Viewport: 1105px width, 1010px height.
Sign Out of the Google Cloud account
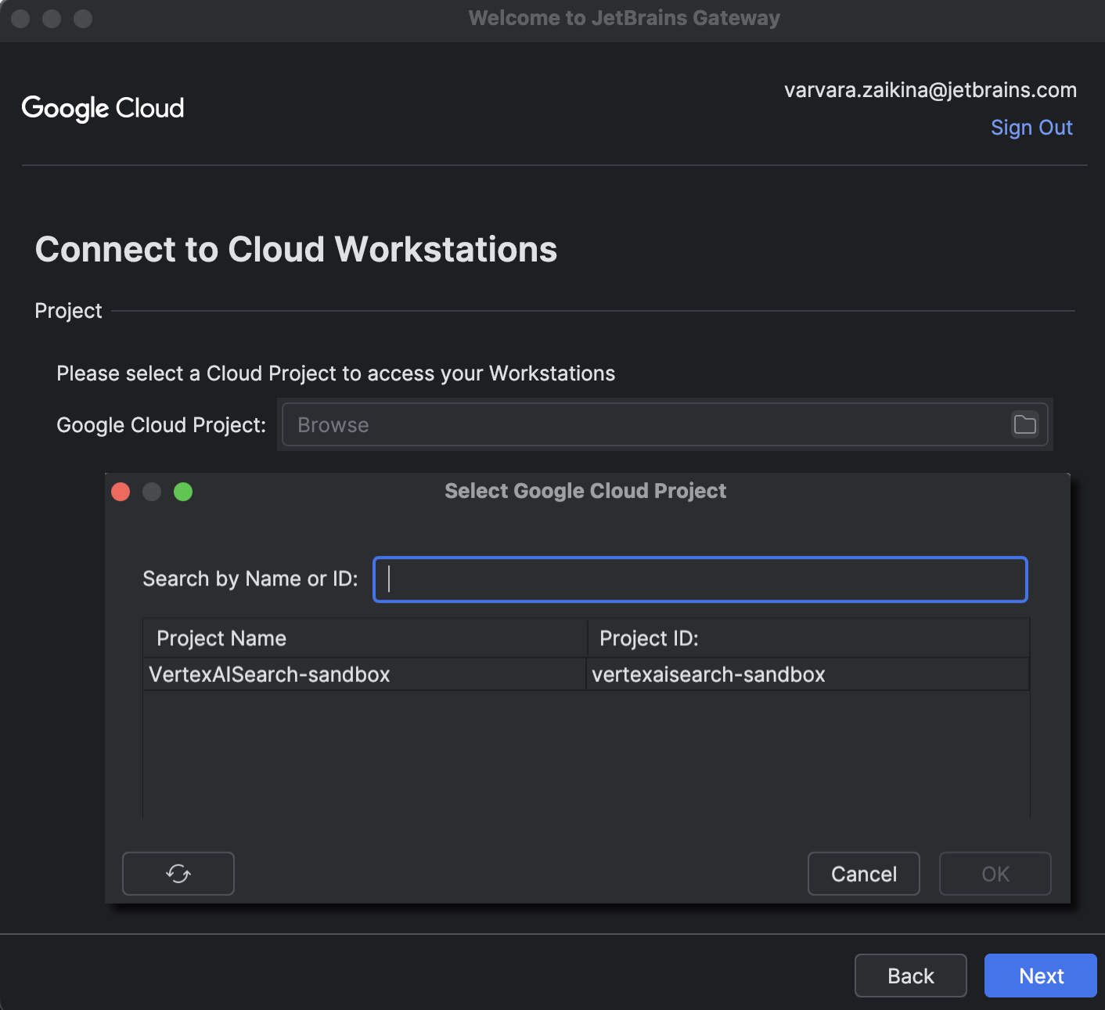(x=1031, y=127)
